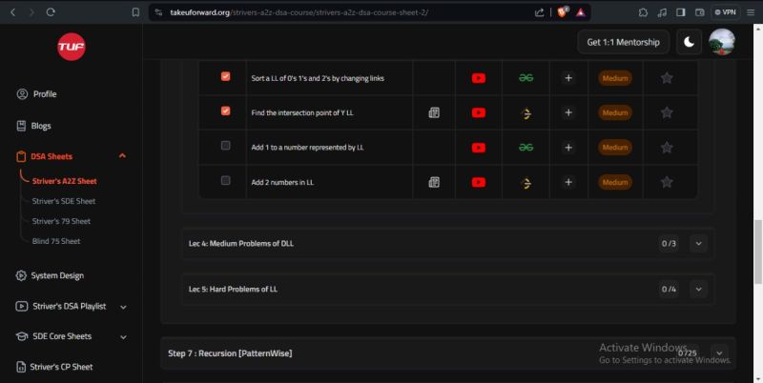Open YouTube video for Sort a LL of 0's 1's and 2's
This screenshot has width=763, height=383.
click(479, 78)
